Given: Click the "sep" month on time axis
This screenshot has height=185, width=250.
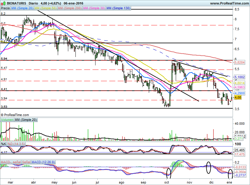Looking at the screenshot, I should click(143, 182).
